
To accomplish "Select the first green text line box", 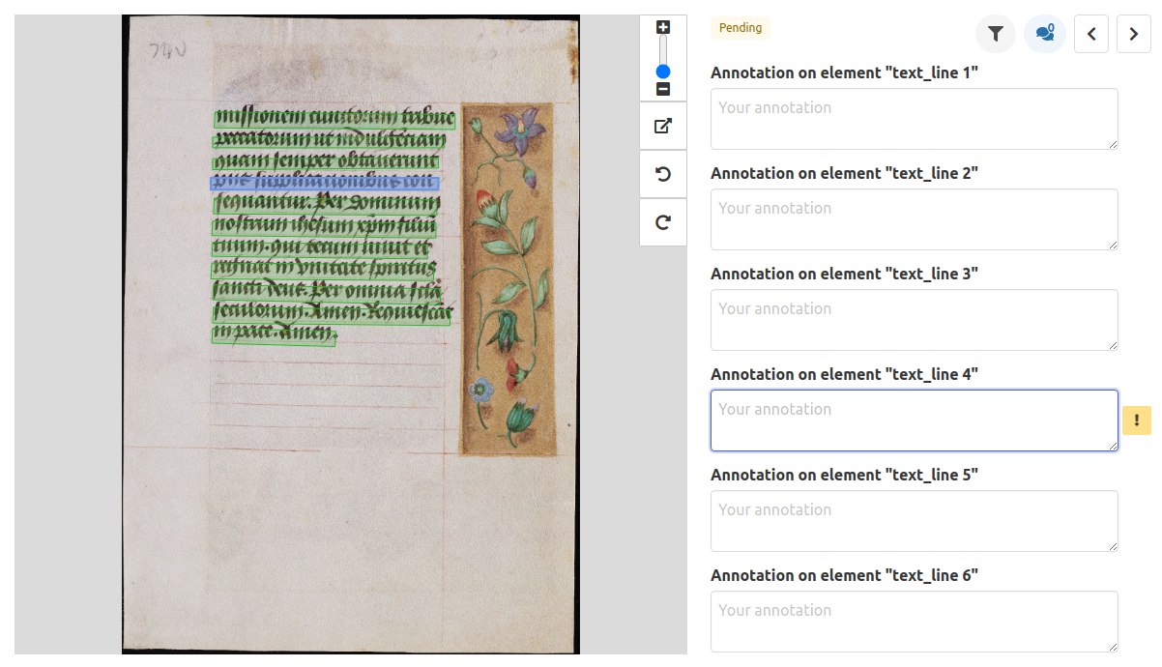I will coord(334,119).
